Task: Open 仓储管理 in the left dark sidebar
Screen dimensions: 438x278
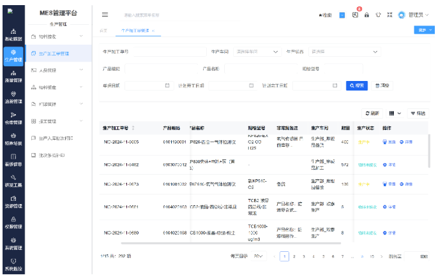Action: (13, 118)
